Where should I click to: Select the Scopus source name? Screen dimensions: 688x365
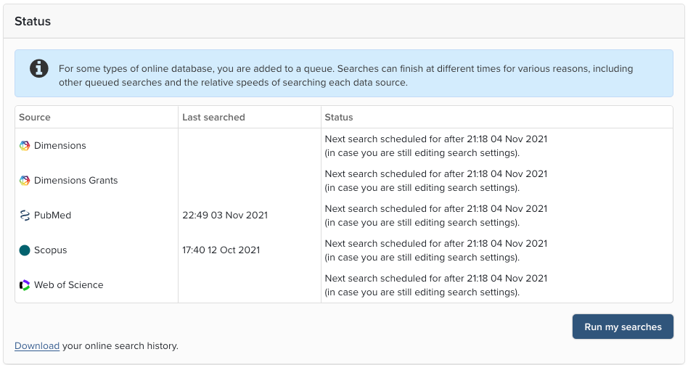pos(50,250)
